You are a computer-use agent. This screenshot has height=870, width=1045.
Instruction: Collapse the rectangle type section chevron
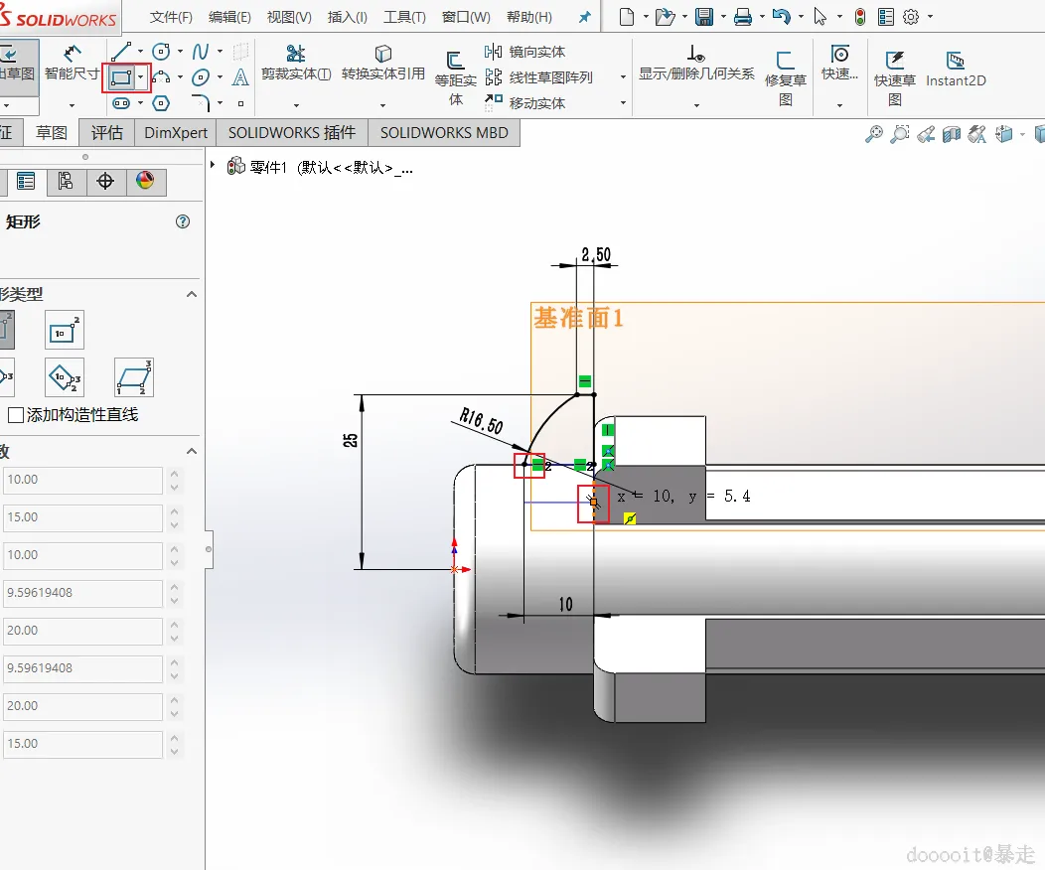[x=192, y=294]
